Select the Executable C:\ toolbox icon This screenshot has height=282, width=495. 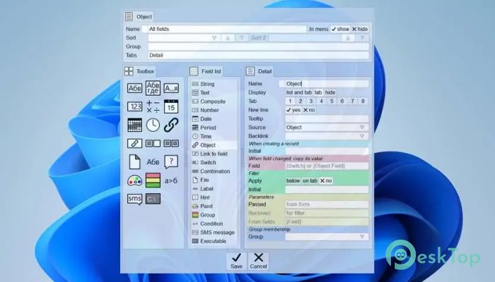point(153,199)
